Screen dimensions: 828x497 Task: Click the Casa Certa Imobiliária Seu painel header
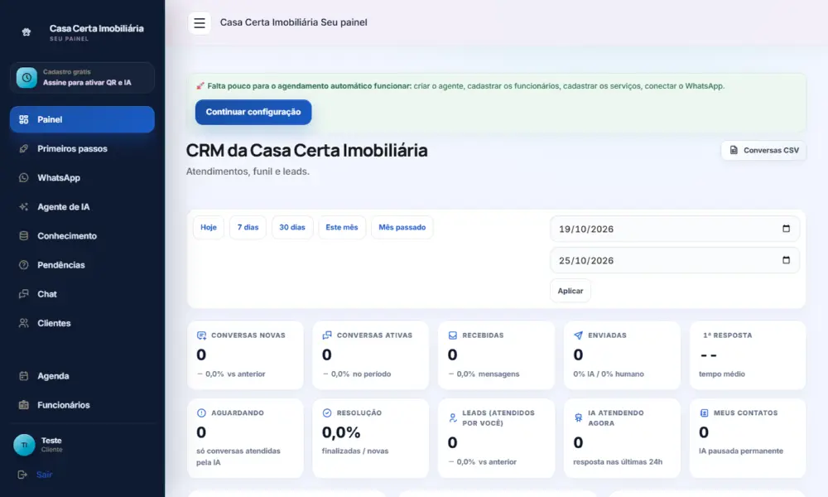[x=294, y=22]
